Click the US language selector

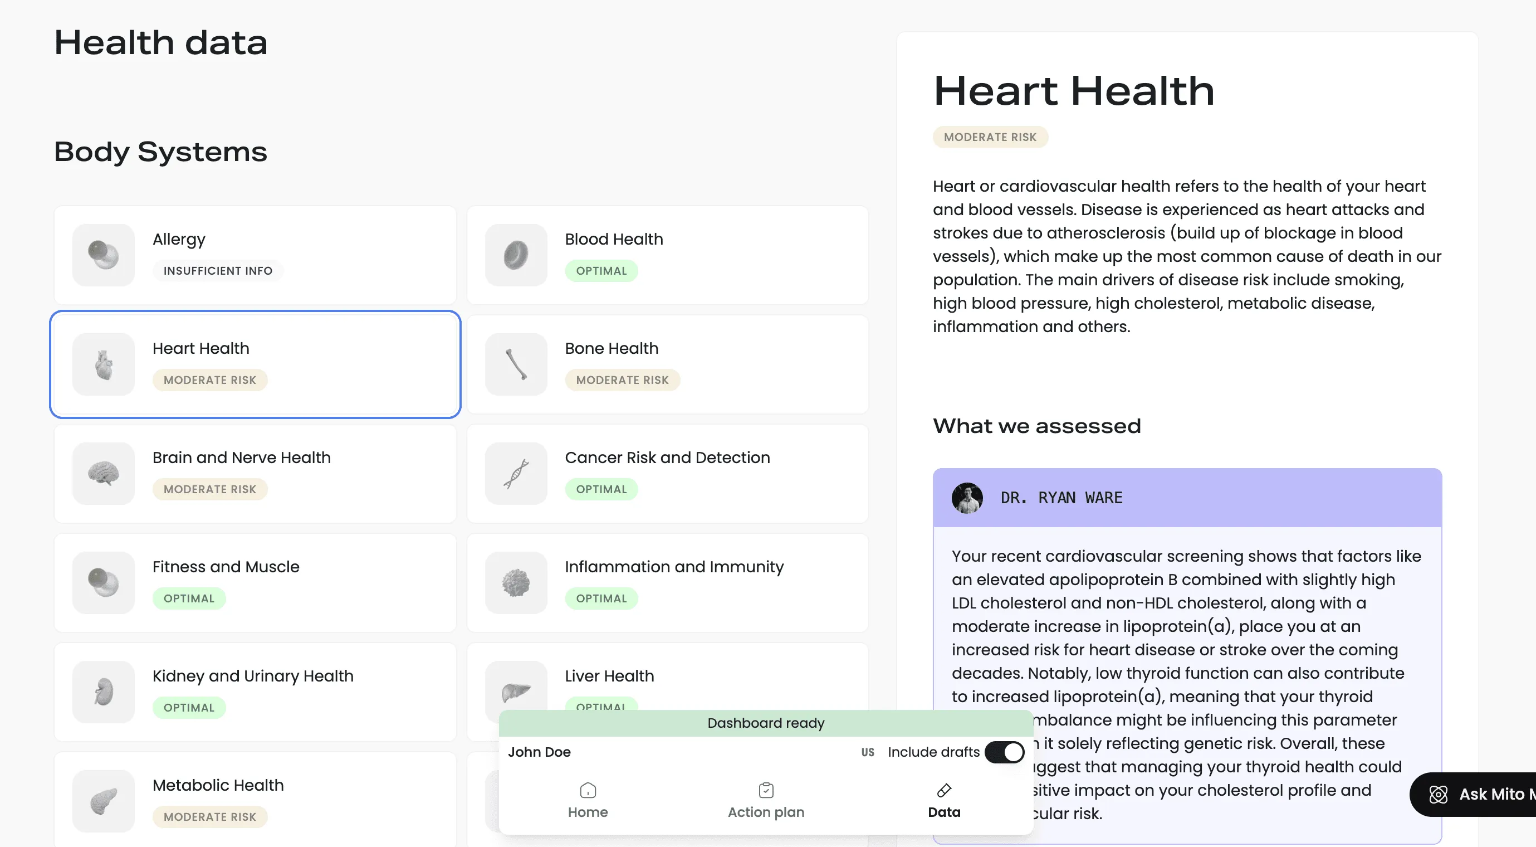pos(868,752)
